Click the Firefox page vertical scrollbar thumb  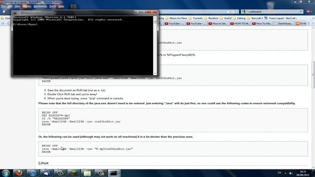313,75
